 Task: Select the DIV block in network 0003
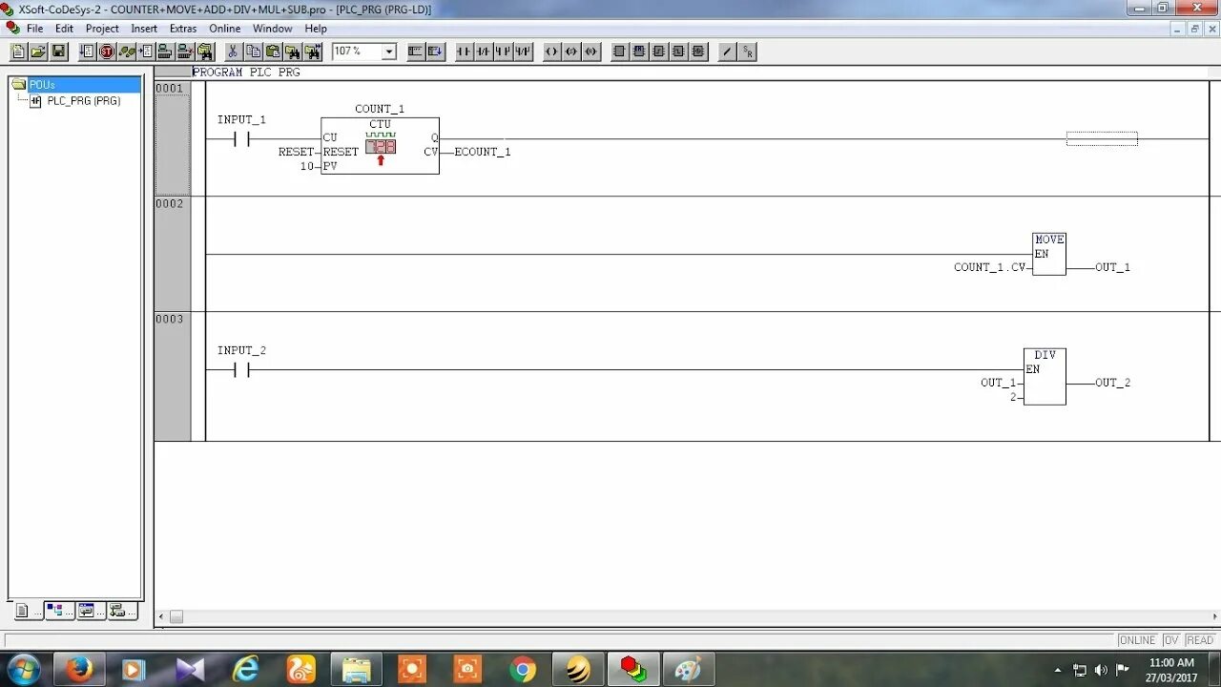(1045, 376)
